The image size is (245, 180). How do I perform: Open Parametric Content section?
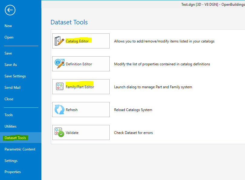pyautogui.click(x=20, y=149)
